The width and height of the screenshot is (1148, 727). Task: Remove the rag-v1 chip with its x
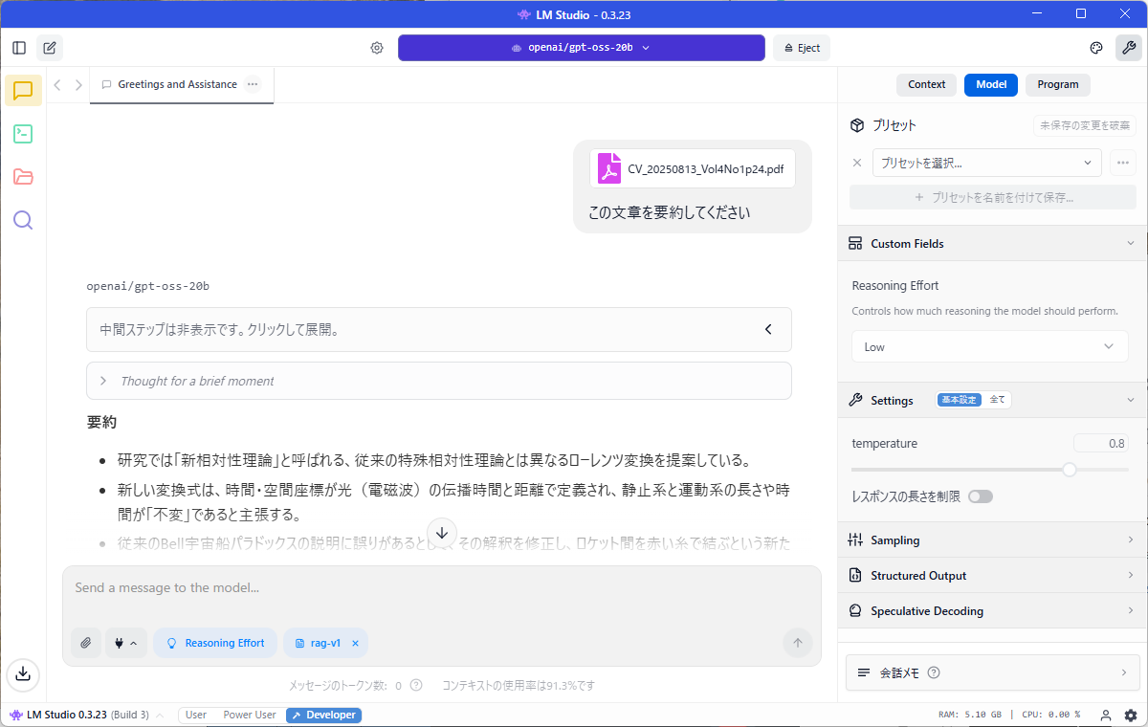355,642
